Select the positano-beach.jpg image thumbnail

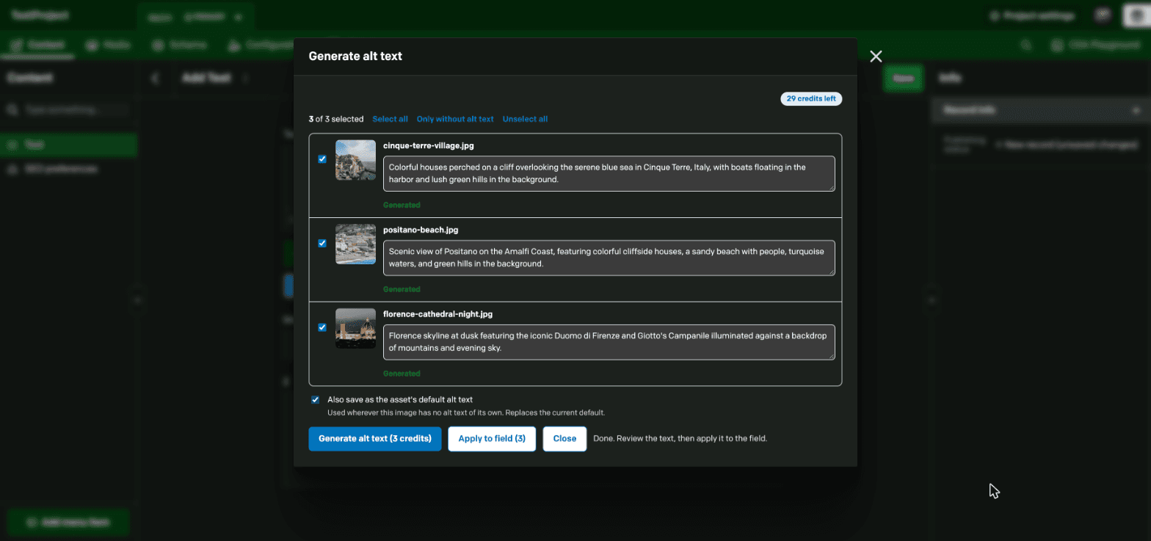coord(355,244)
